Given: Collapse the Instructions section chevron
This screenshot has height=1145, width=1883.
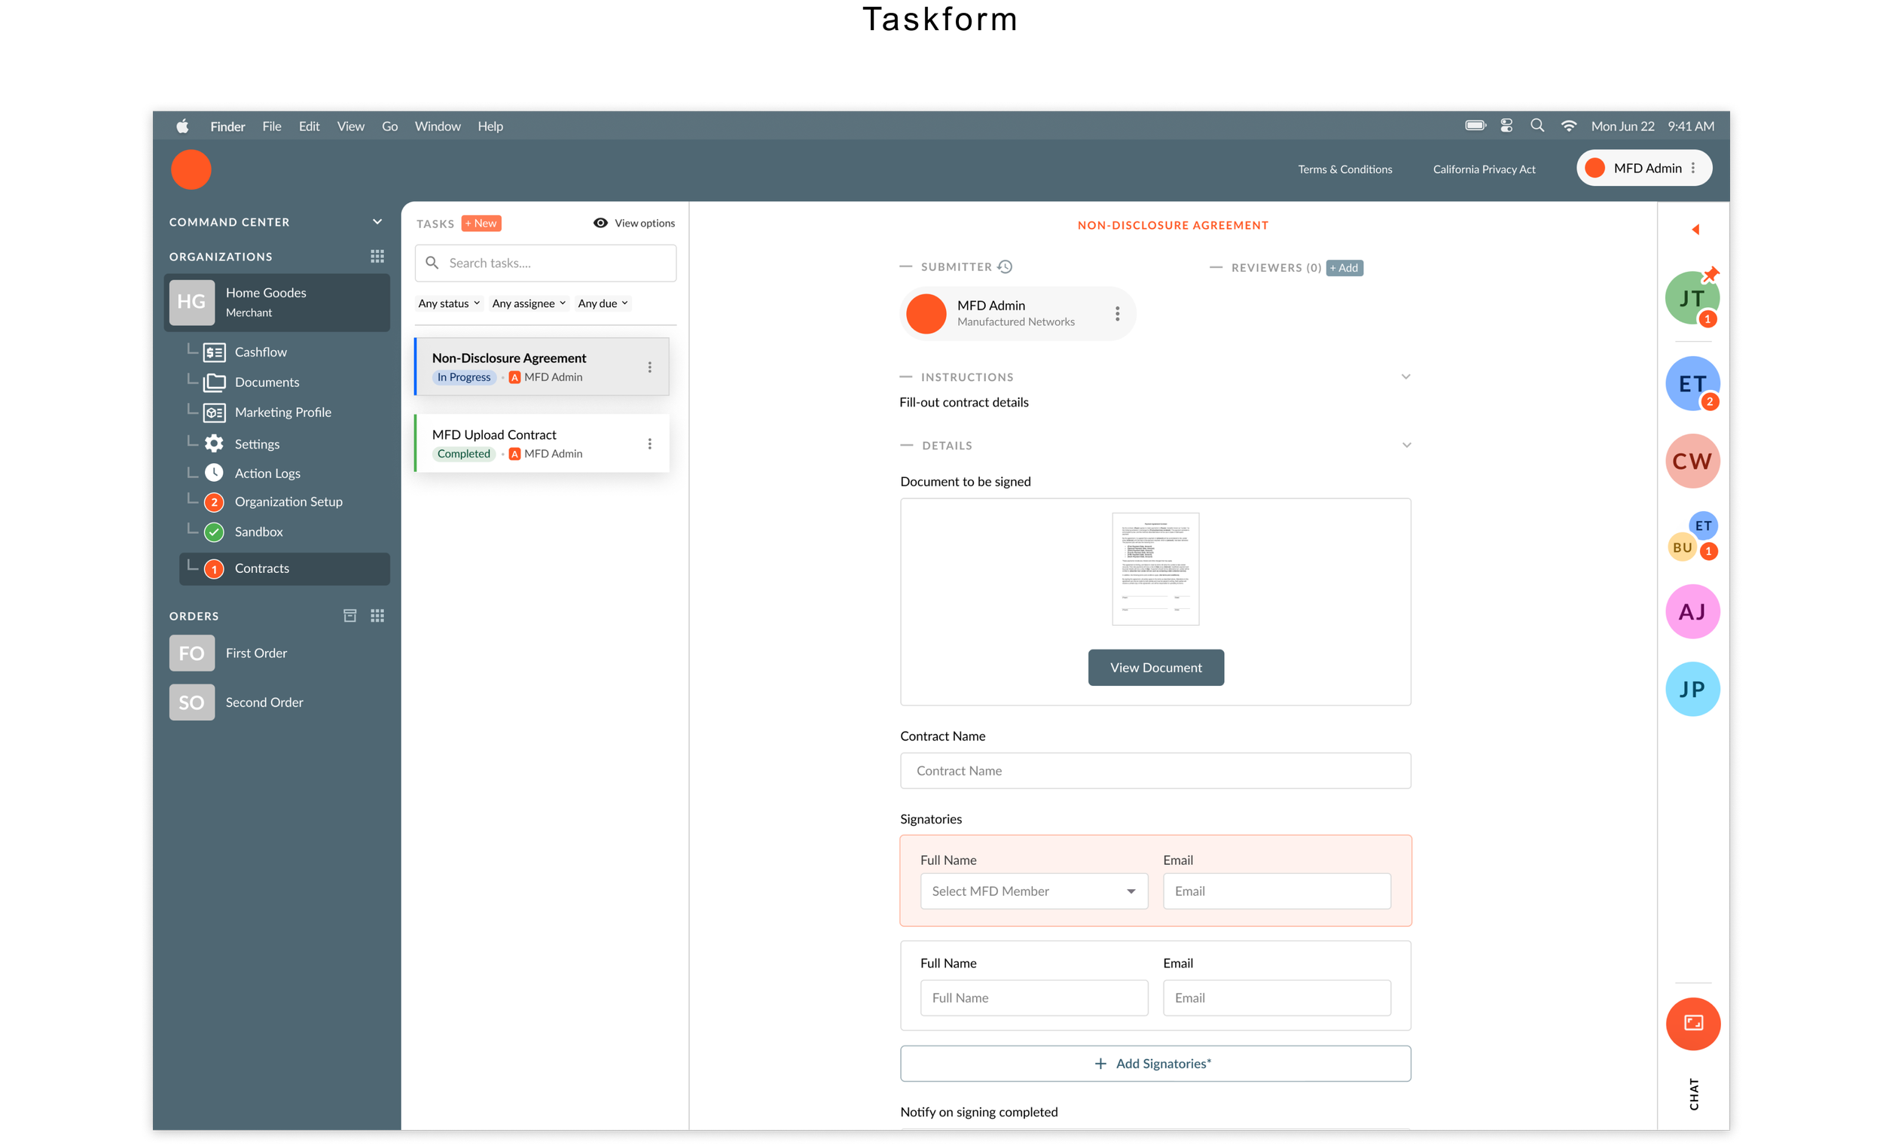Looking at the screenshot, I should pyautogui.click(x=1405, y=376).
